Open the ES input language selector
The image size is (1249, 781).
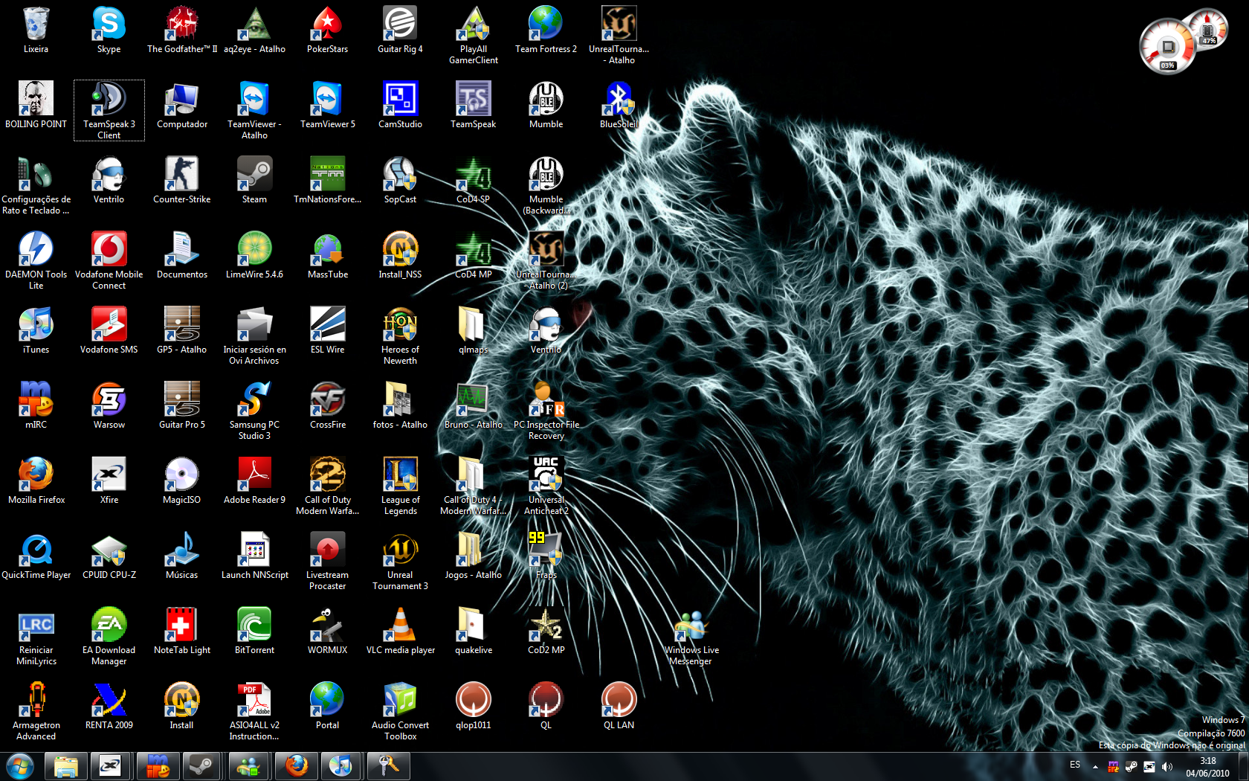(1075, 765)
